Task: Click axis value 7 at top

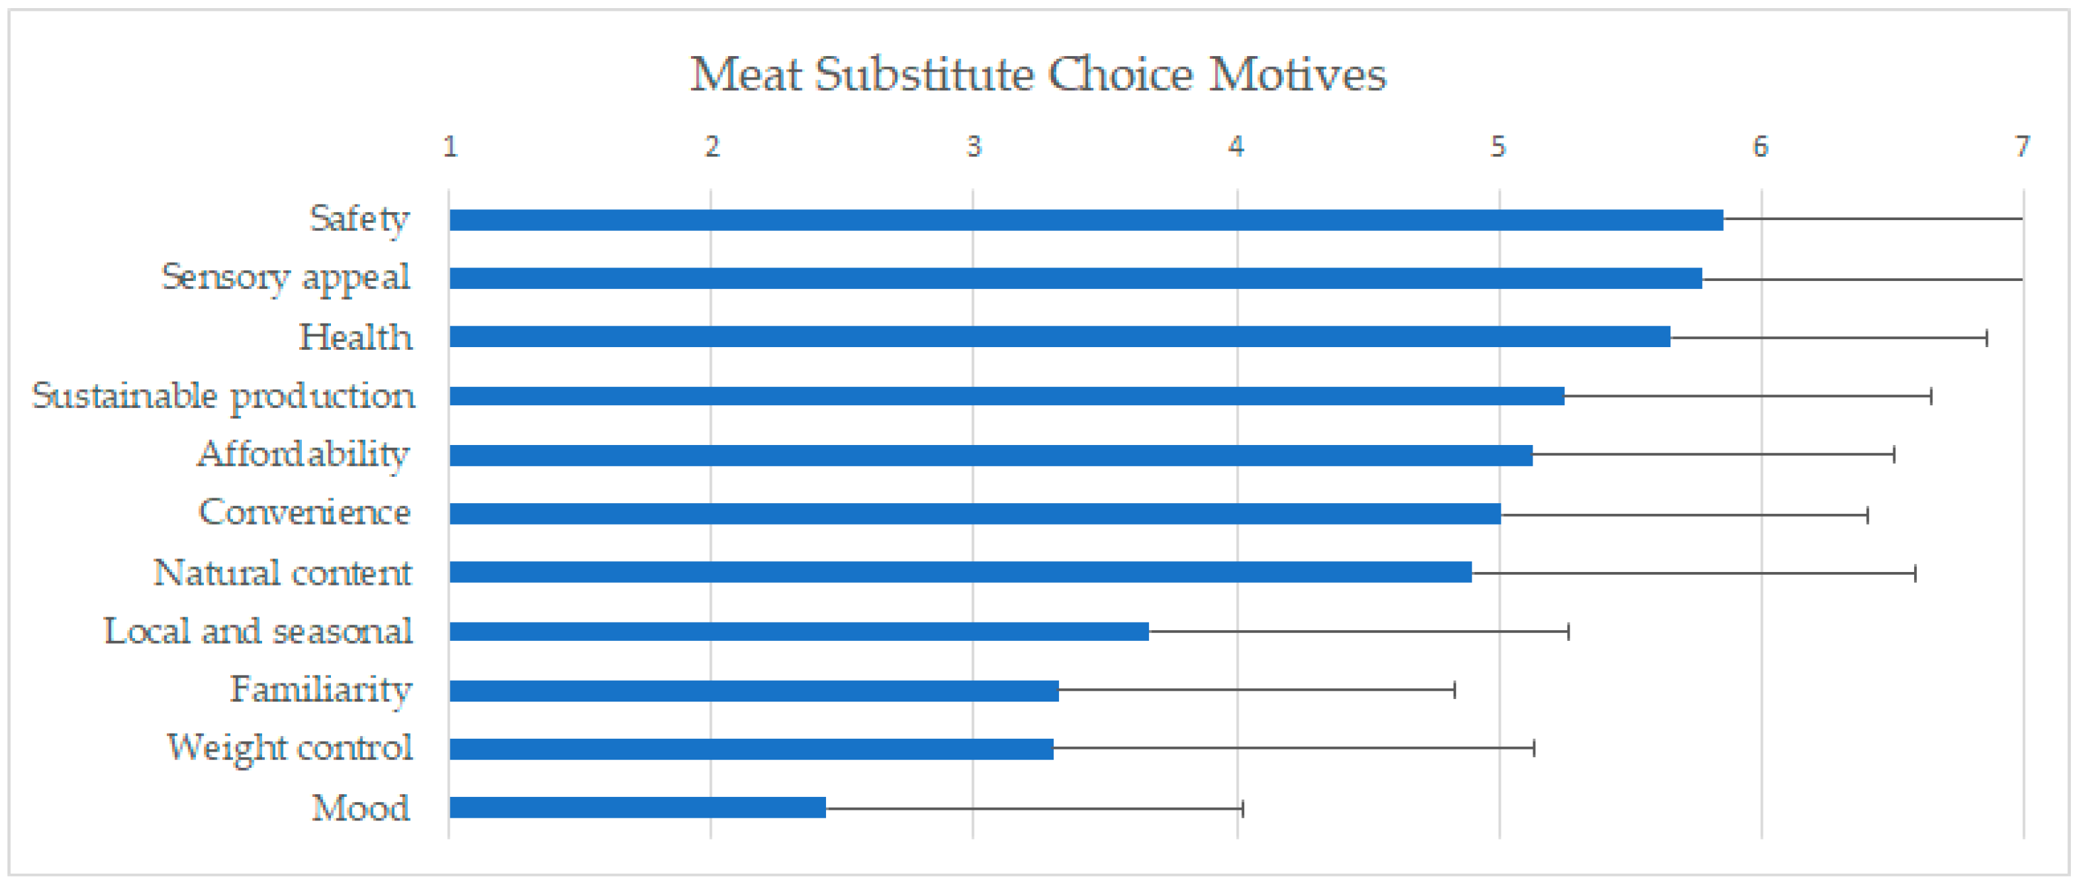Action: click(2022, 146)
